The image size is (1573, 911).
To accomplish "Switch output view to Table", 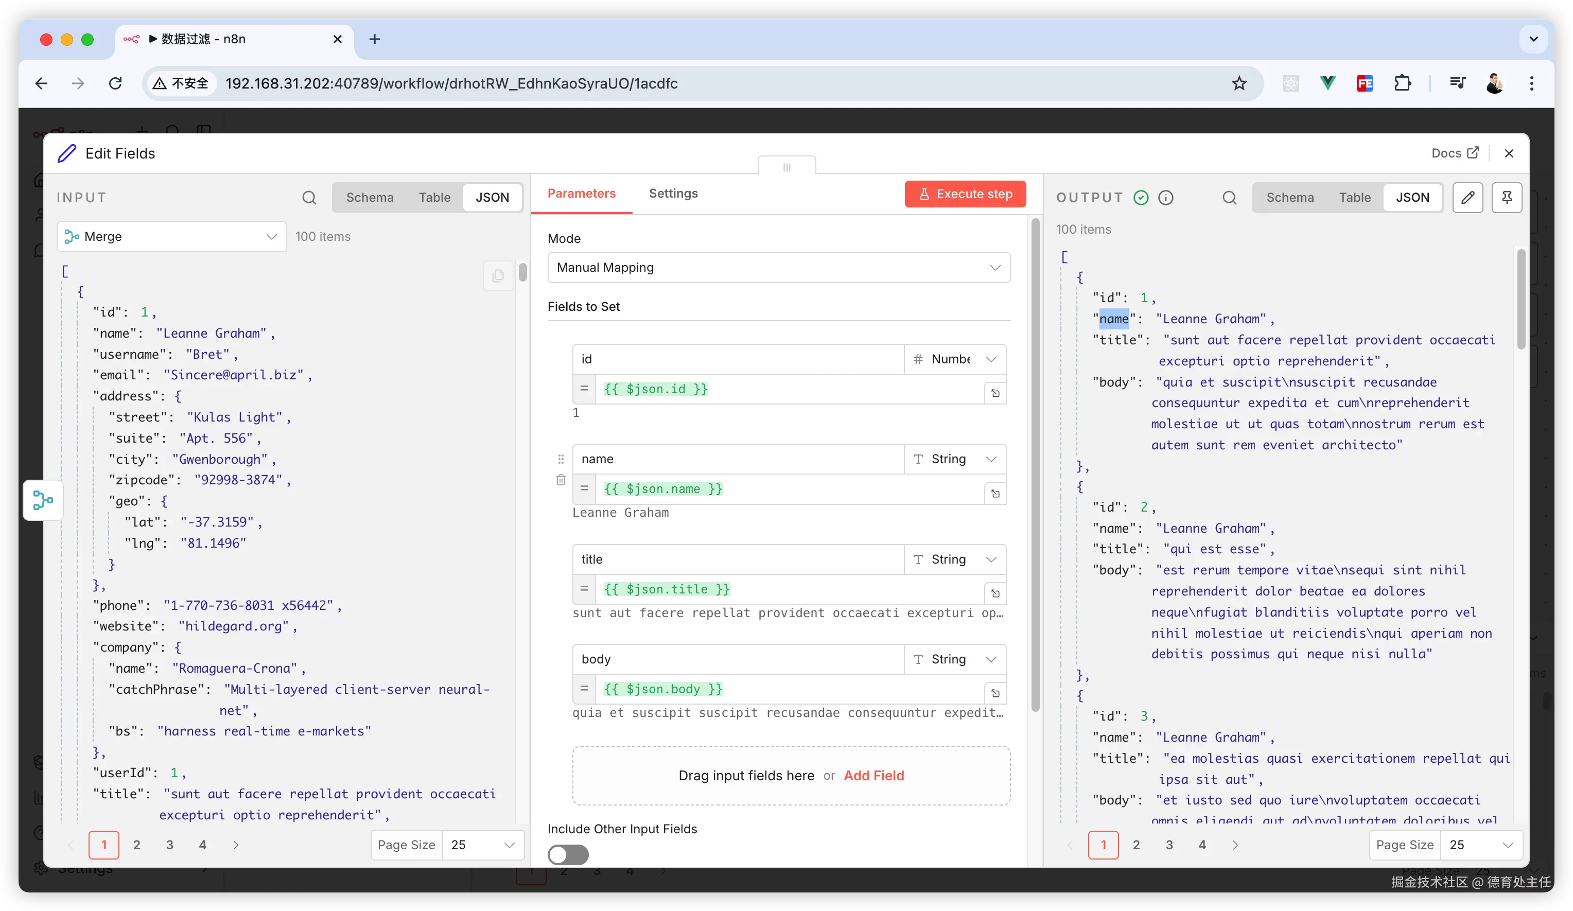I will (x=1355, y=198).
